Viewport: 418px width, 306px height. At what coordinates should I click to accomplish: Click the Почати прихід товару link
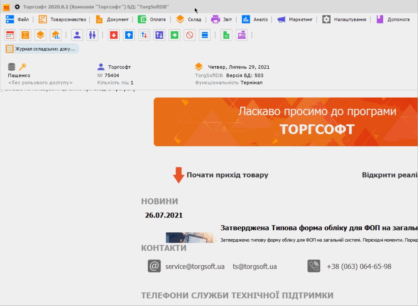click(227, 175)
